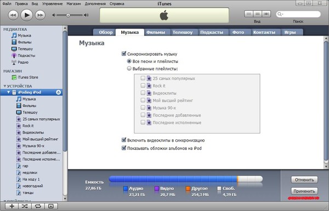The width and height of the screenshot is (329, 211).
Task: Check the Мой высший рейтинг playlist checkbox
Action: (143, 100)
